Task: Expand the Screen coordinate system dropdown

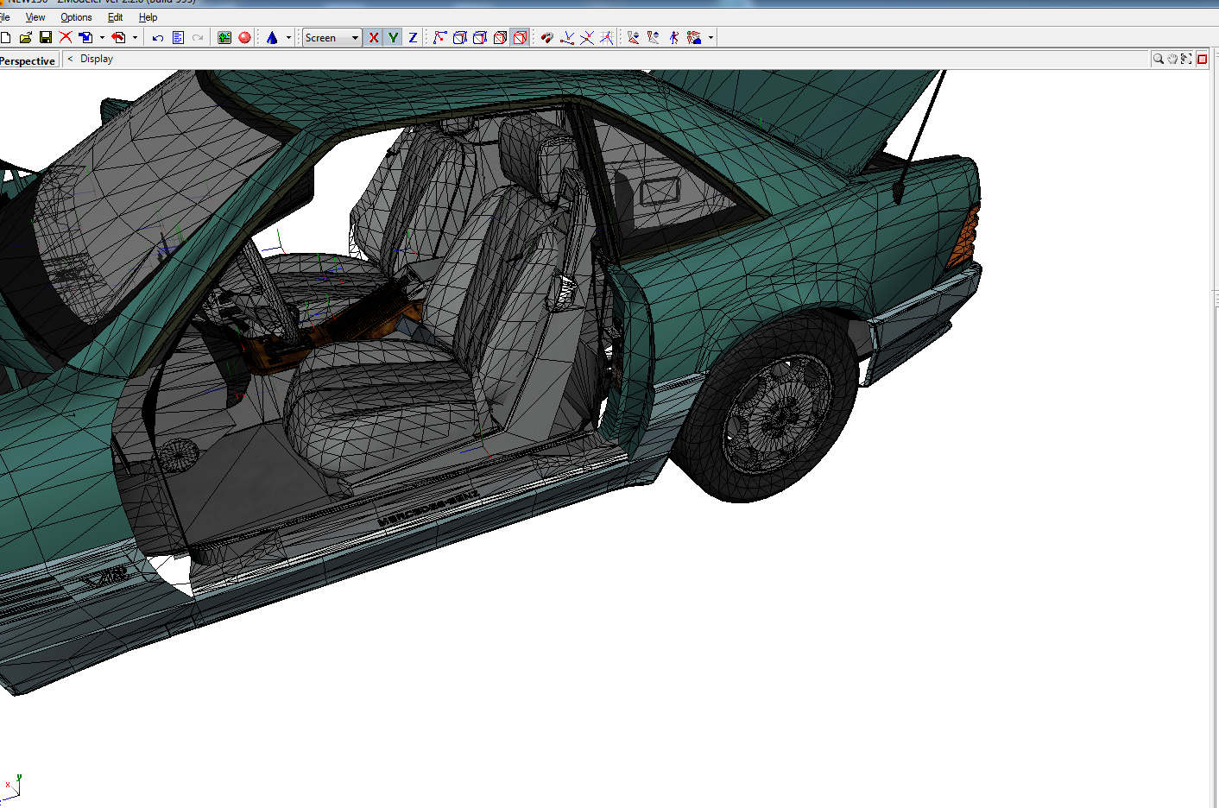Action: click(x=355, y=38)
